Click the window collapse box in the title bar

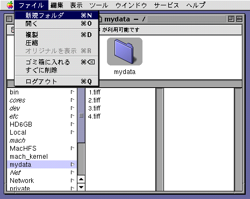coord(240,19)
